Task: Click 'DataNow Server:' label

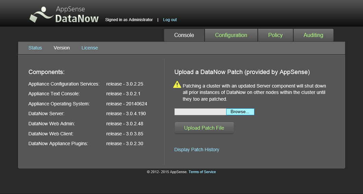Action: tap(46, 114)
